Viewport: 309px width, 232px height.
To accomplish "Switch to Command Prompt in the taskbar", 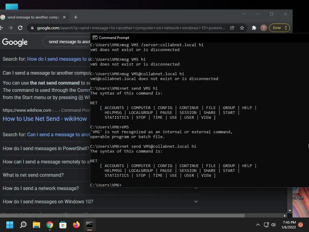I will pyautogui.click(x=89, y=225).
